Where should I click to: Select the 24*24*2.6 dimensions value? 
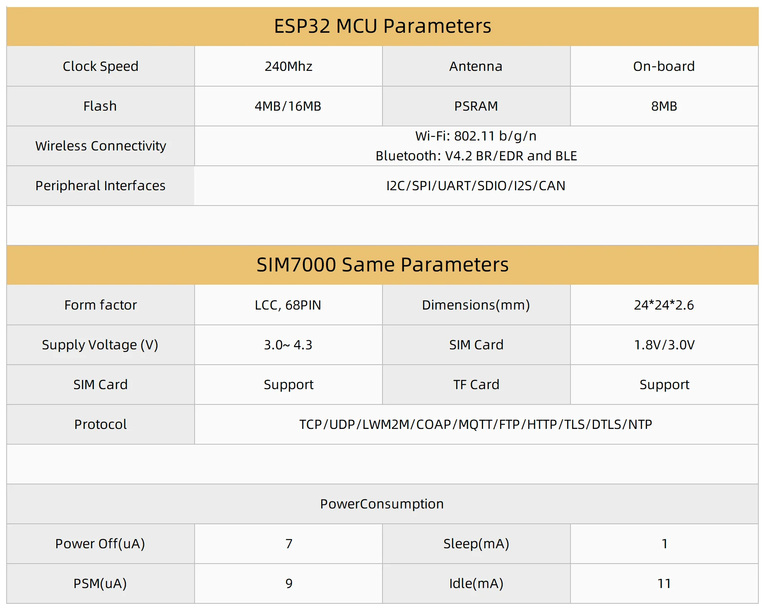pos(664,305)
